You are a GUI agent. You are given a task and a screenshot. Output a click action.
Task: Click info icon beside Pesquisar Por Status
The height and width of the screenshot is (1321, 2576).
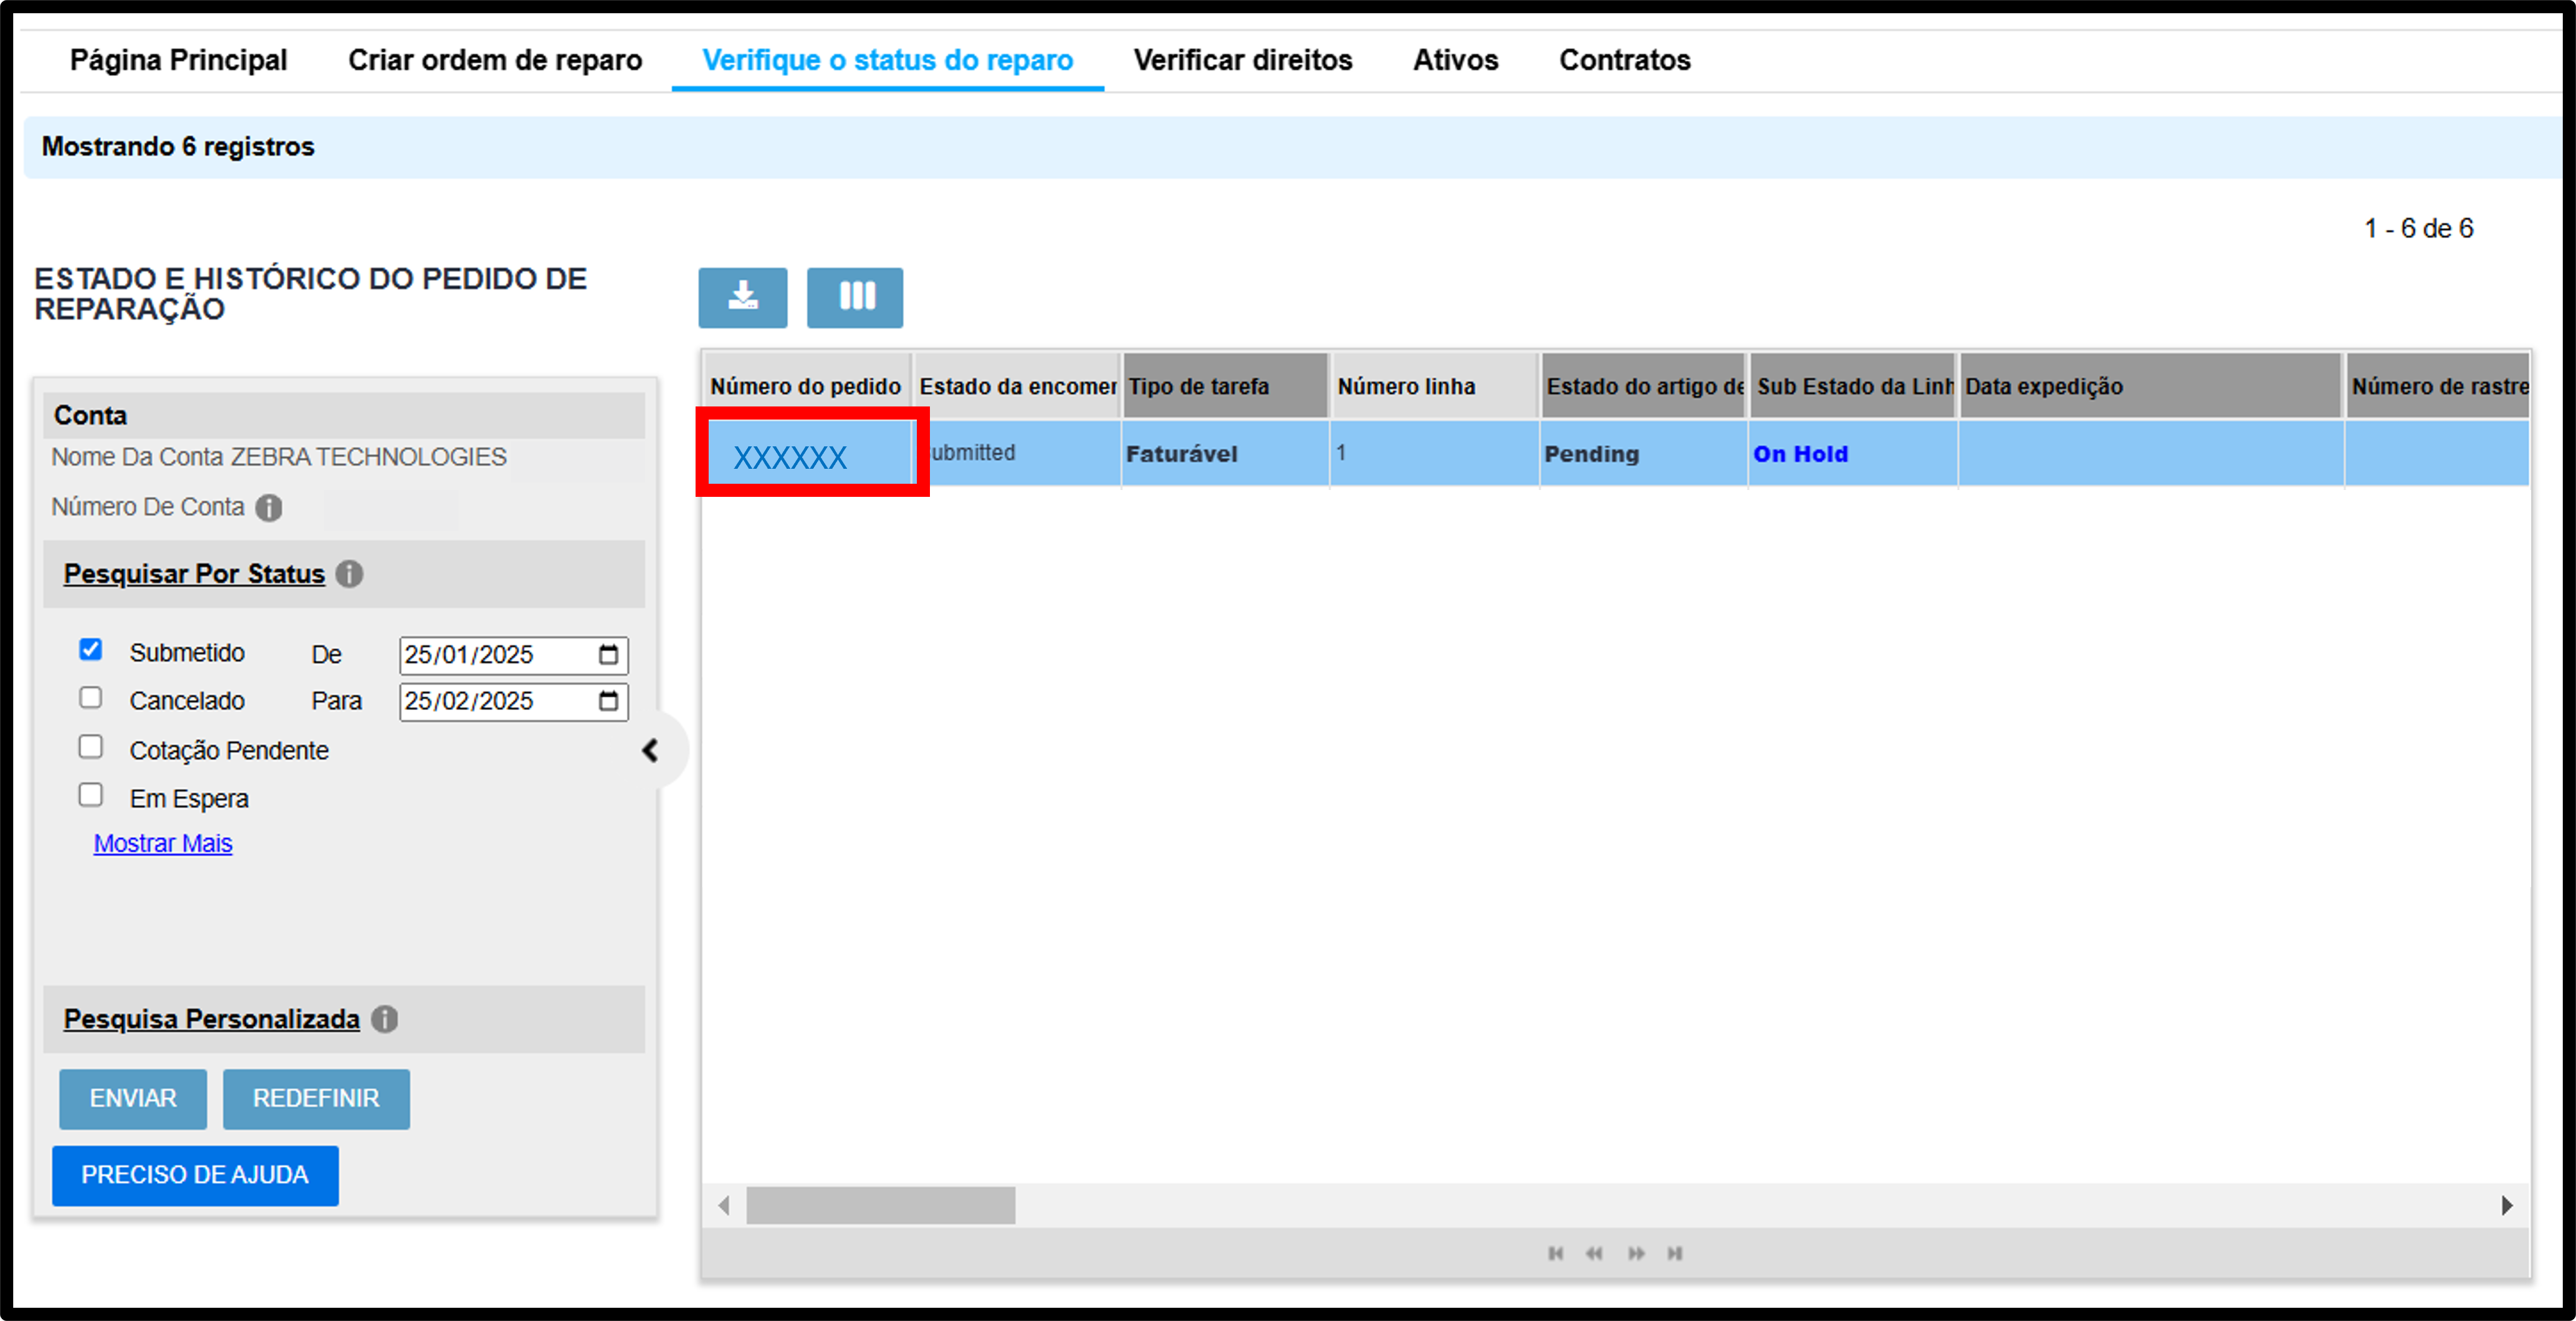pyautogui.click(x=349, y=574)
